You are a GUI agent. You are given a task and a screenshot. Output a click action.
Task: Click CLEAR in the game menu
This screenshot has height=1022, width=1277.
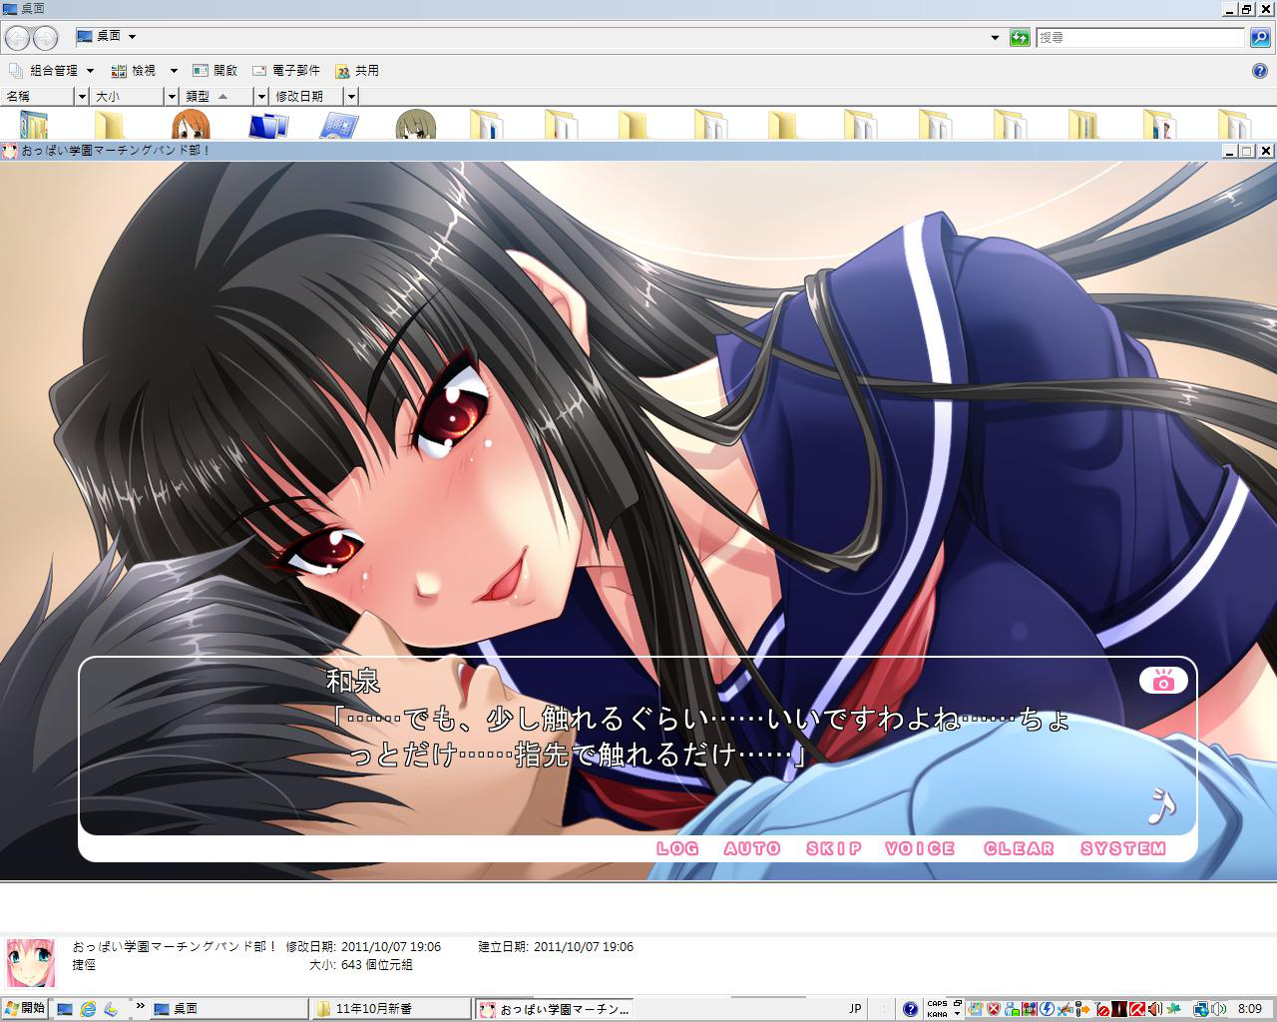click(x=1019, y=848)
